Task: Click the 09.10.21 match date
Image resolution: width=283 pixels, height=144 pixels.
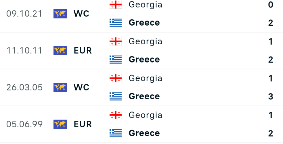Action: pos(24,14)
